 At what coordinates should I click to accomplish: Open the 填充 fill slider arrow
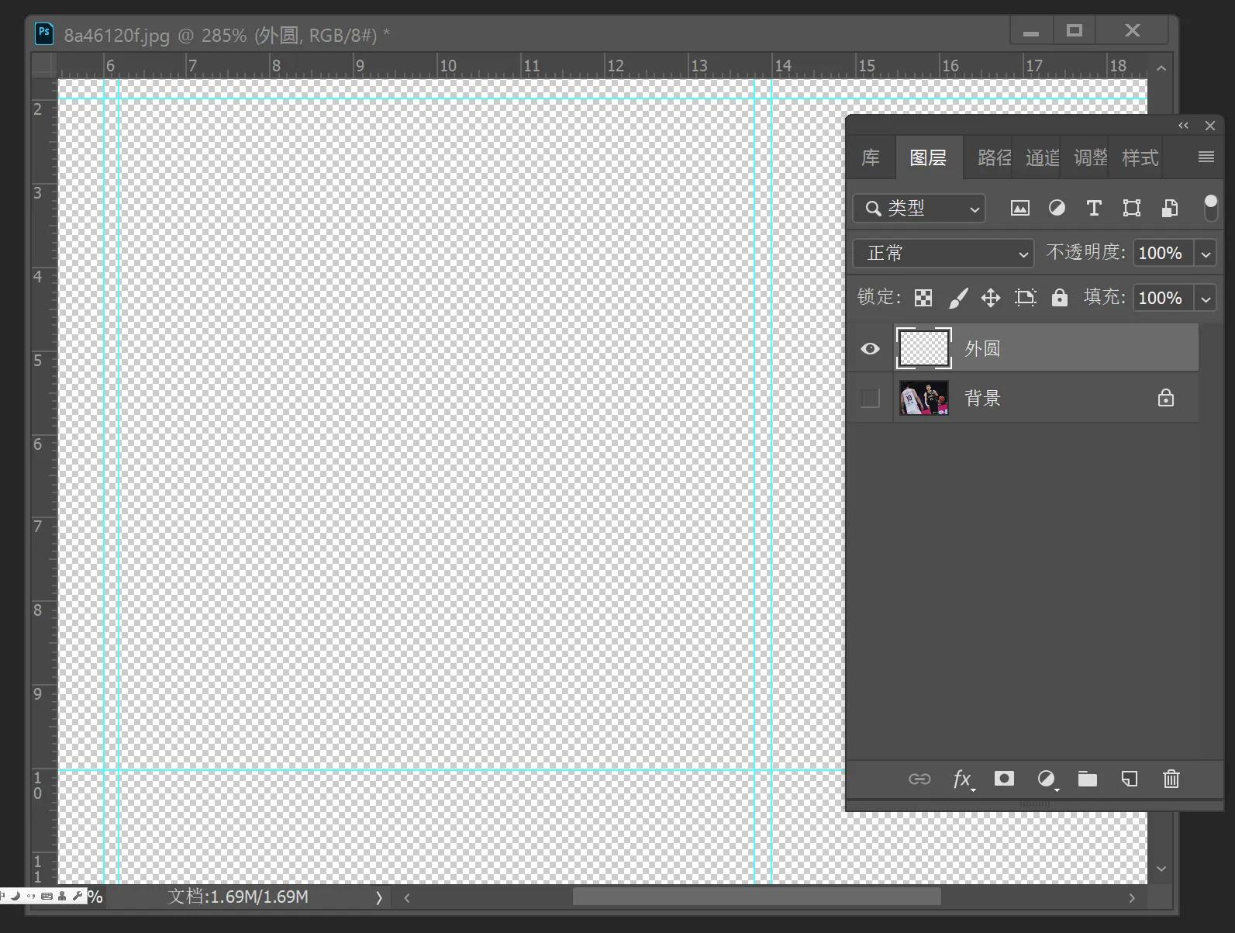click(x=1206, y=299)
